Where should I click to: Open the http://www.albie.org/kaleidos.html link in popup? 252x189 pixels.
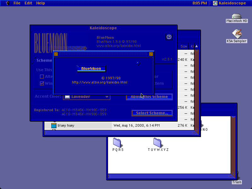100,82
